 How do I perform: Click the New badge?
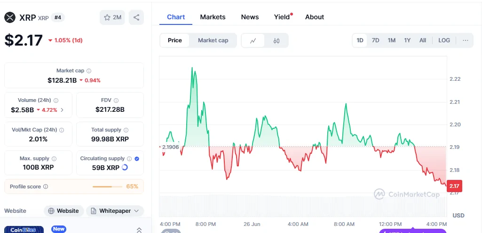pyautogui.click(x=59, y=229)
